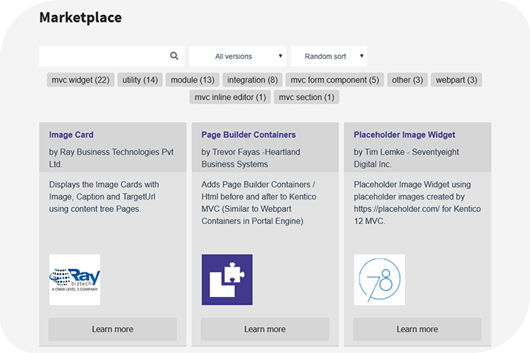This screenshot has width=530, height=353.
Task: Filter by utility (14) tag
Action: [140, 80]
